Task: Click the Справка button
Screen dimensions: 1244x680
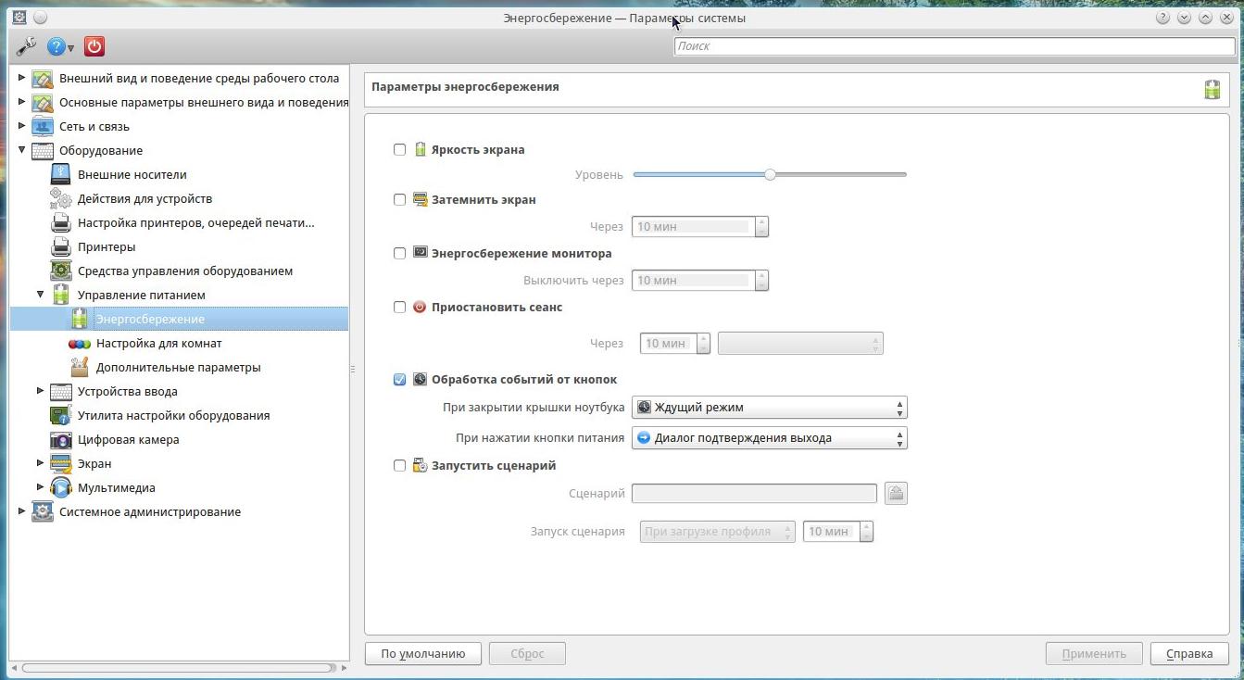Action: click(1188, 654)
